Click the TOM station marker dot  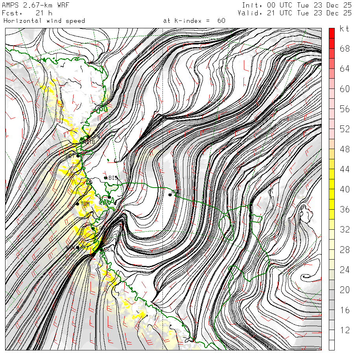pyautogui.click(x=77, y=204)
